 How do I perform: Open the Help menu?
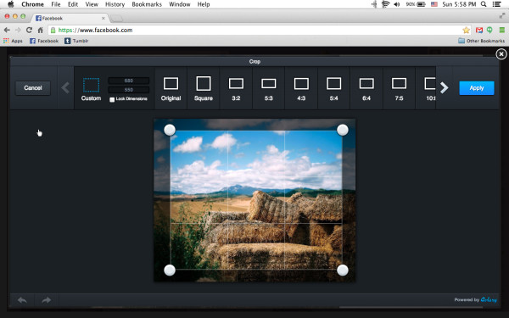[204, 4]
